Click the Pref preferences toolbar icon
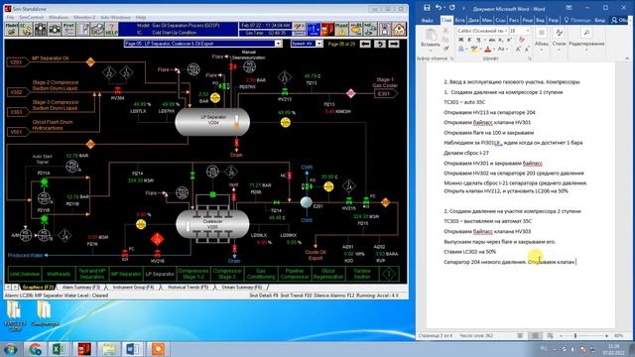The image size is (635, 357). pyautogui.click(x=68, y=29)
